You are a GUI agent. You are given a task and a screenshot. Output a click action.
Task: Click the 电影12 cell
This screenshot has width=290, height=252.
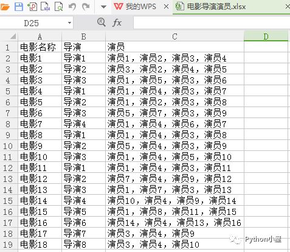pyautogui.click(x=40, y=179)
